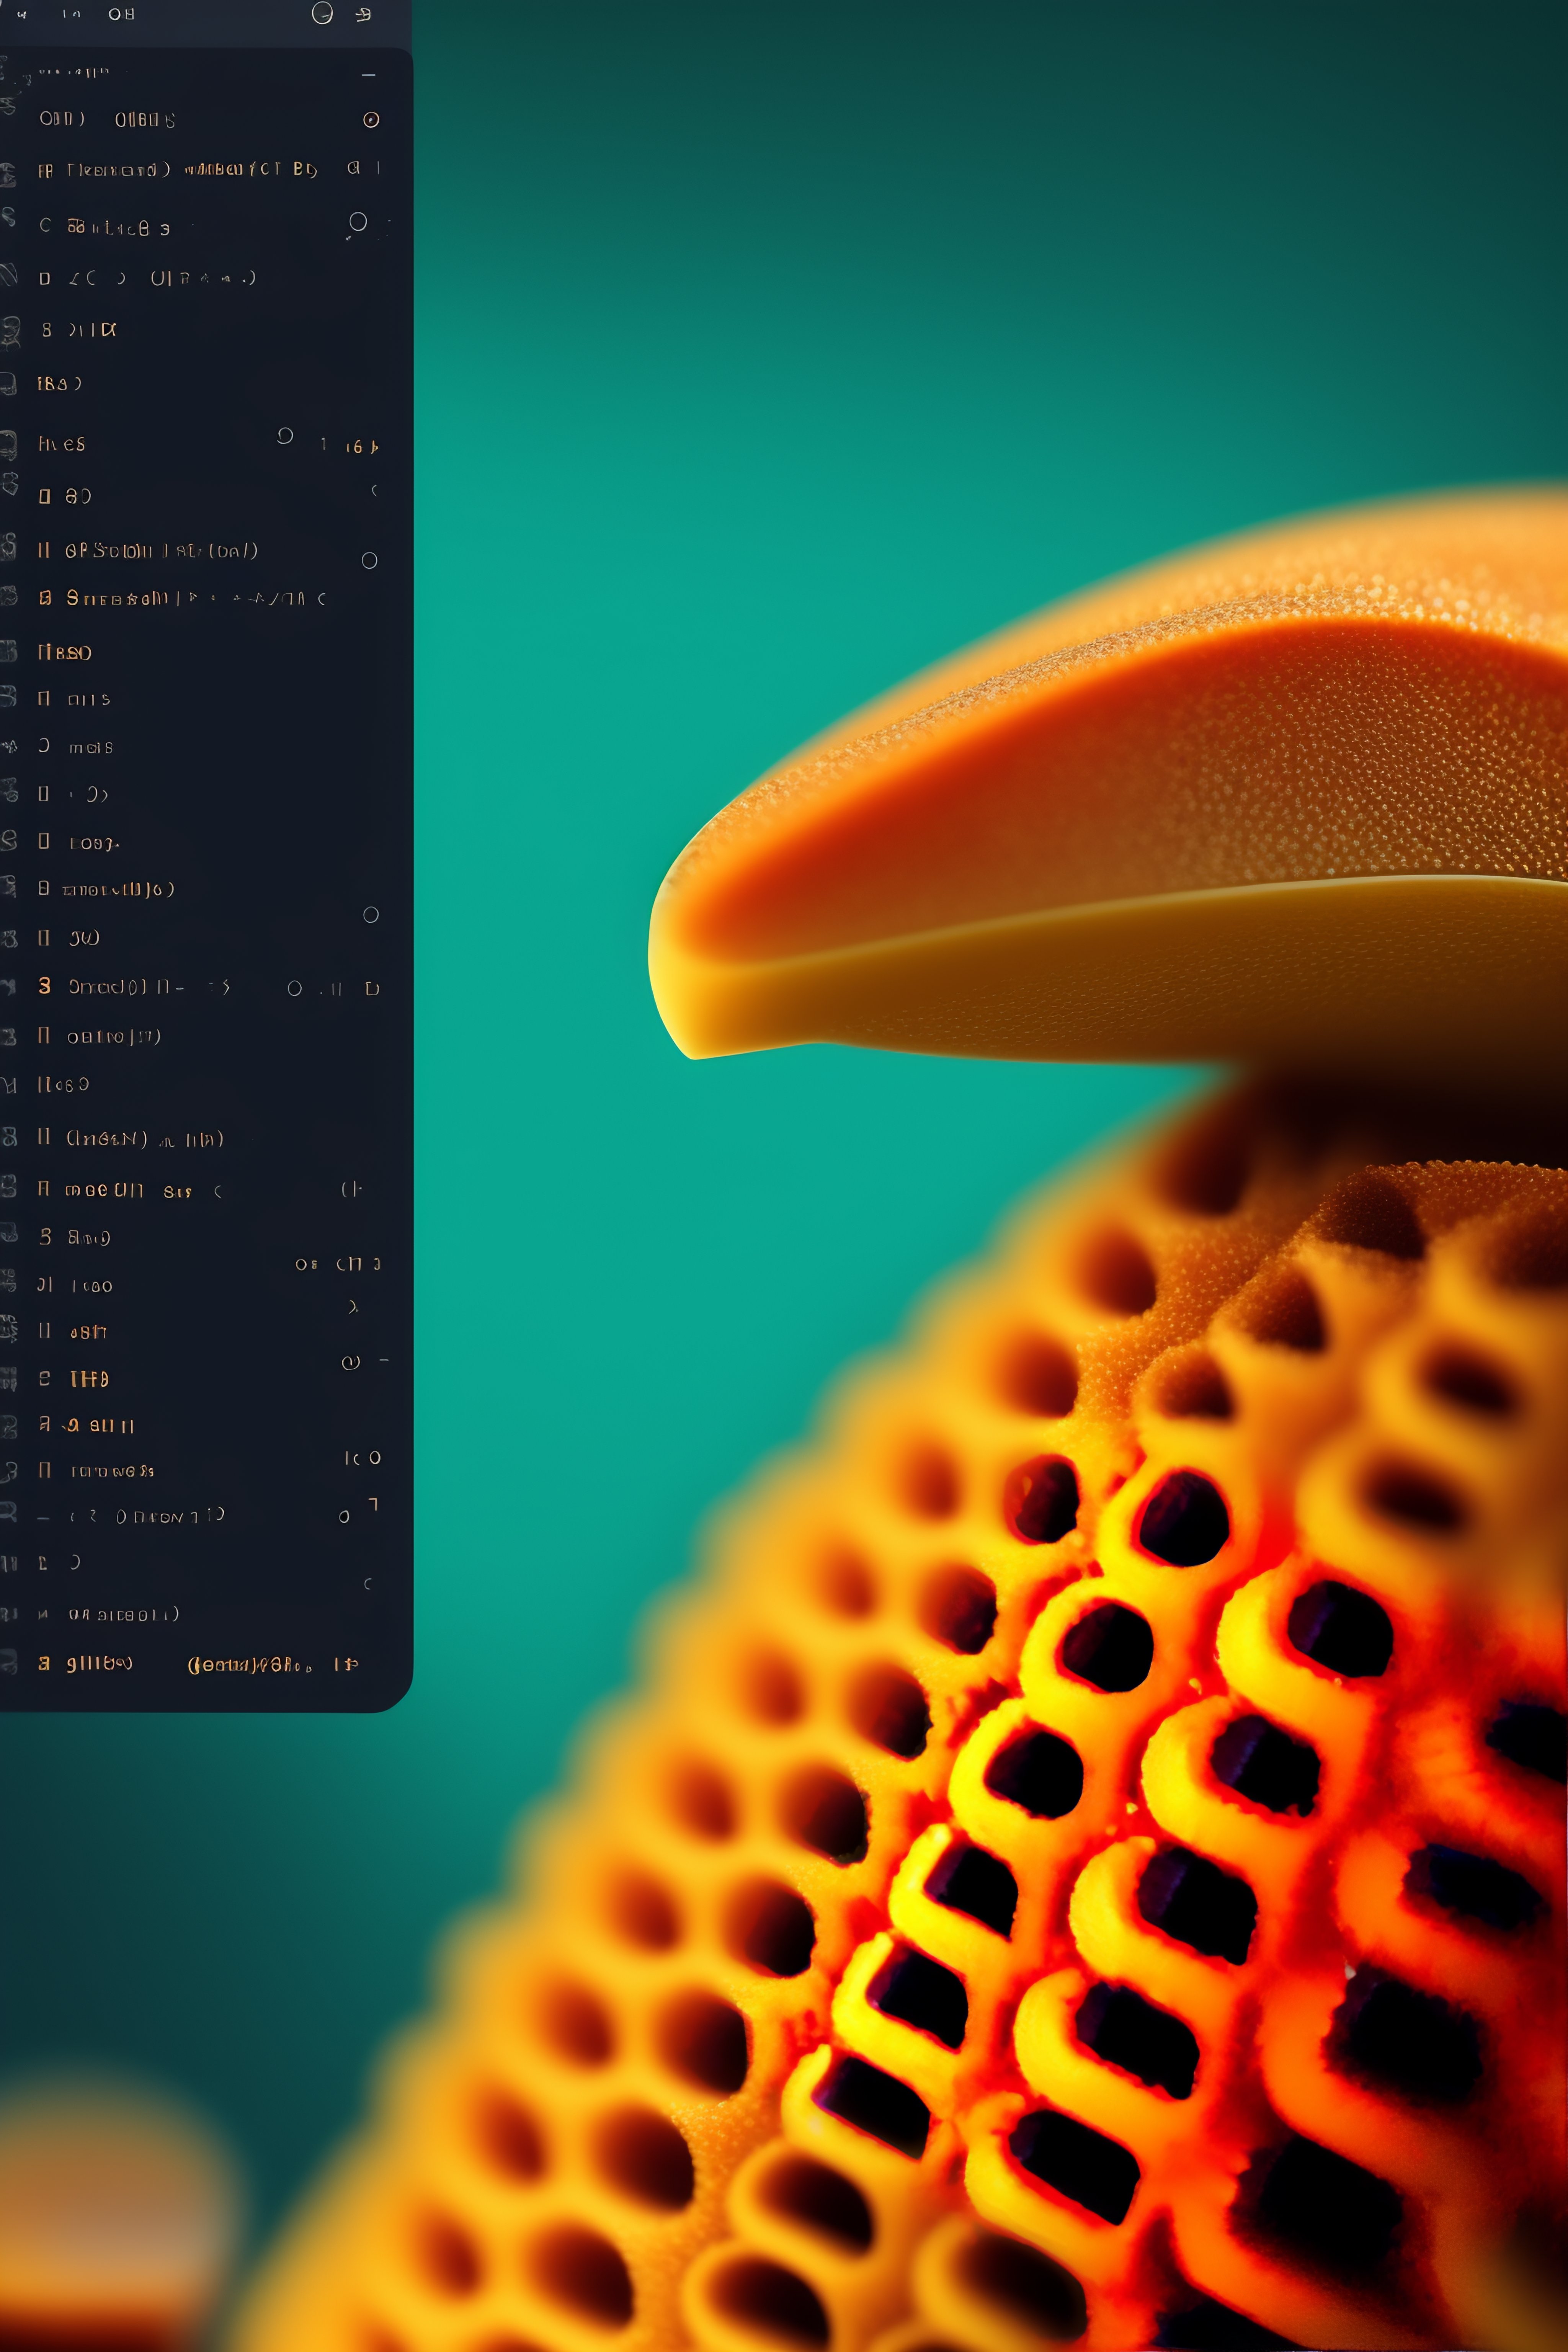Click the top bar icon right of circle
The width and height of the screenshot is (1568, 2352).
pos(364,14)
